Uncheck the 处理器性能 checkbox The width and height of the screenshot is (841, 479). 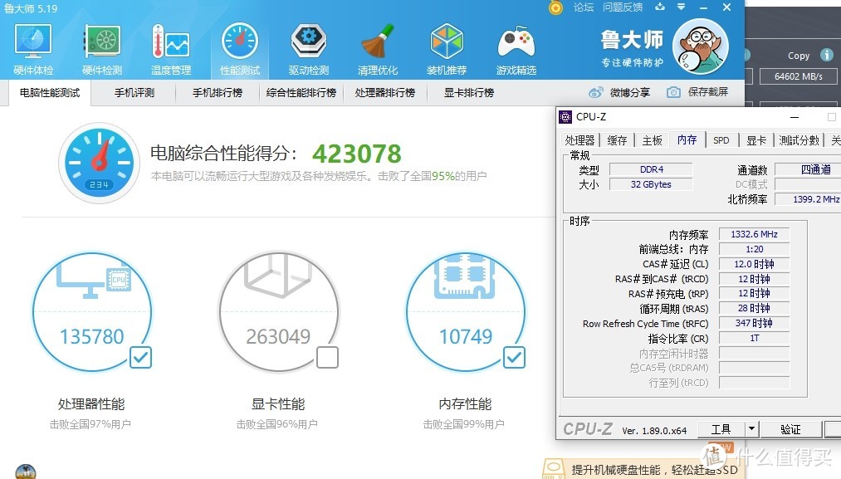(140, 357)
